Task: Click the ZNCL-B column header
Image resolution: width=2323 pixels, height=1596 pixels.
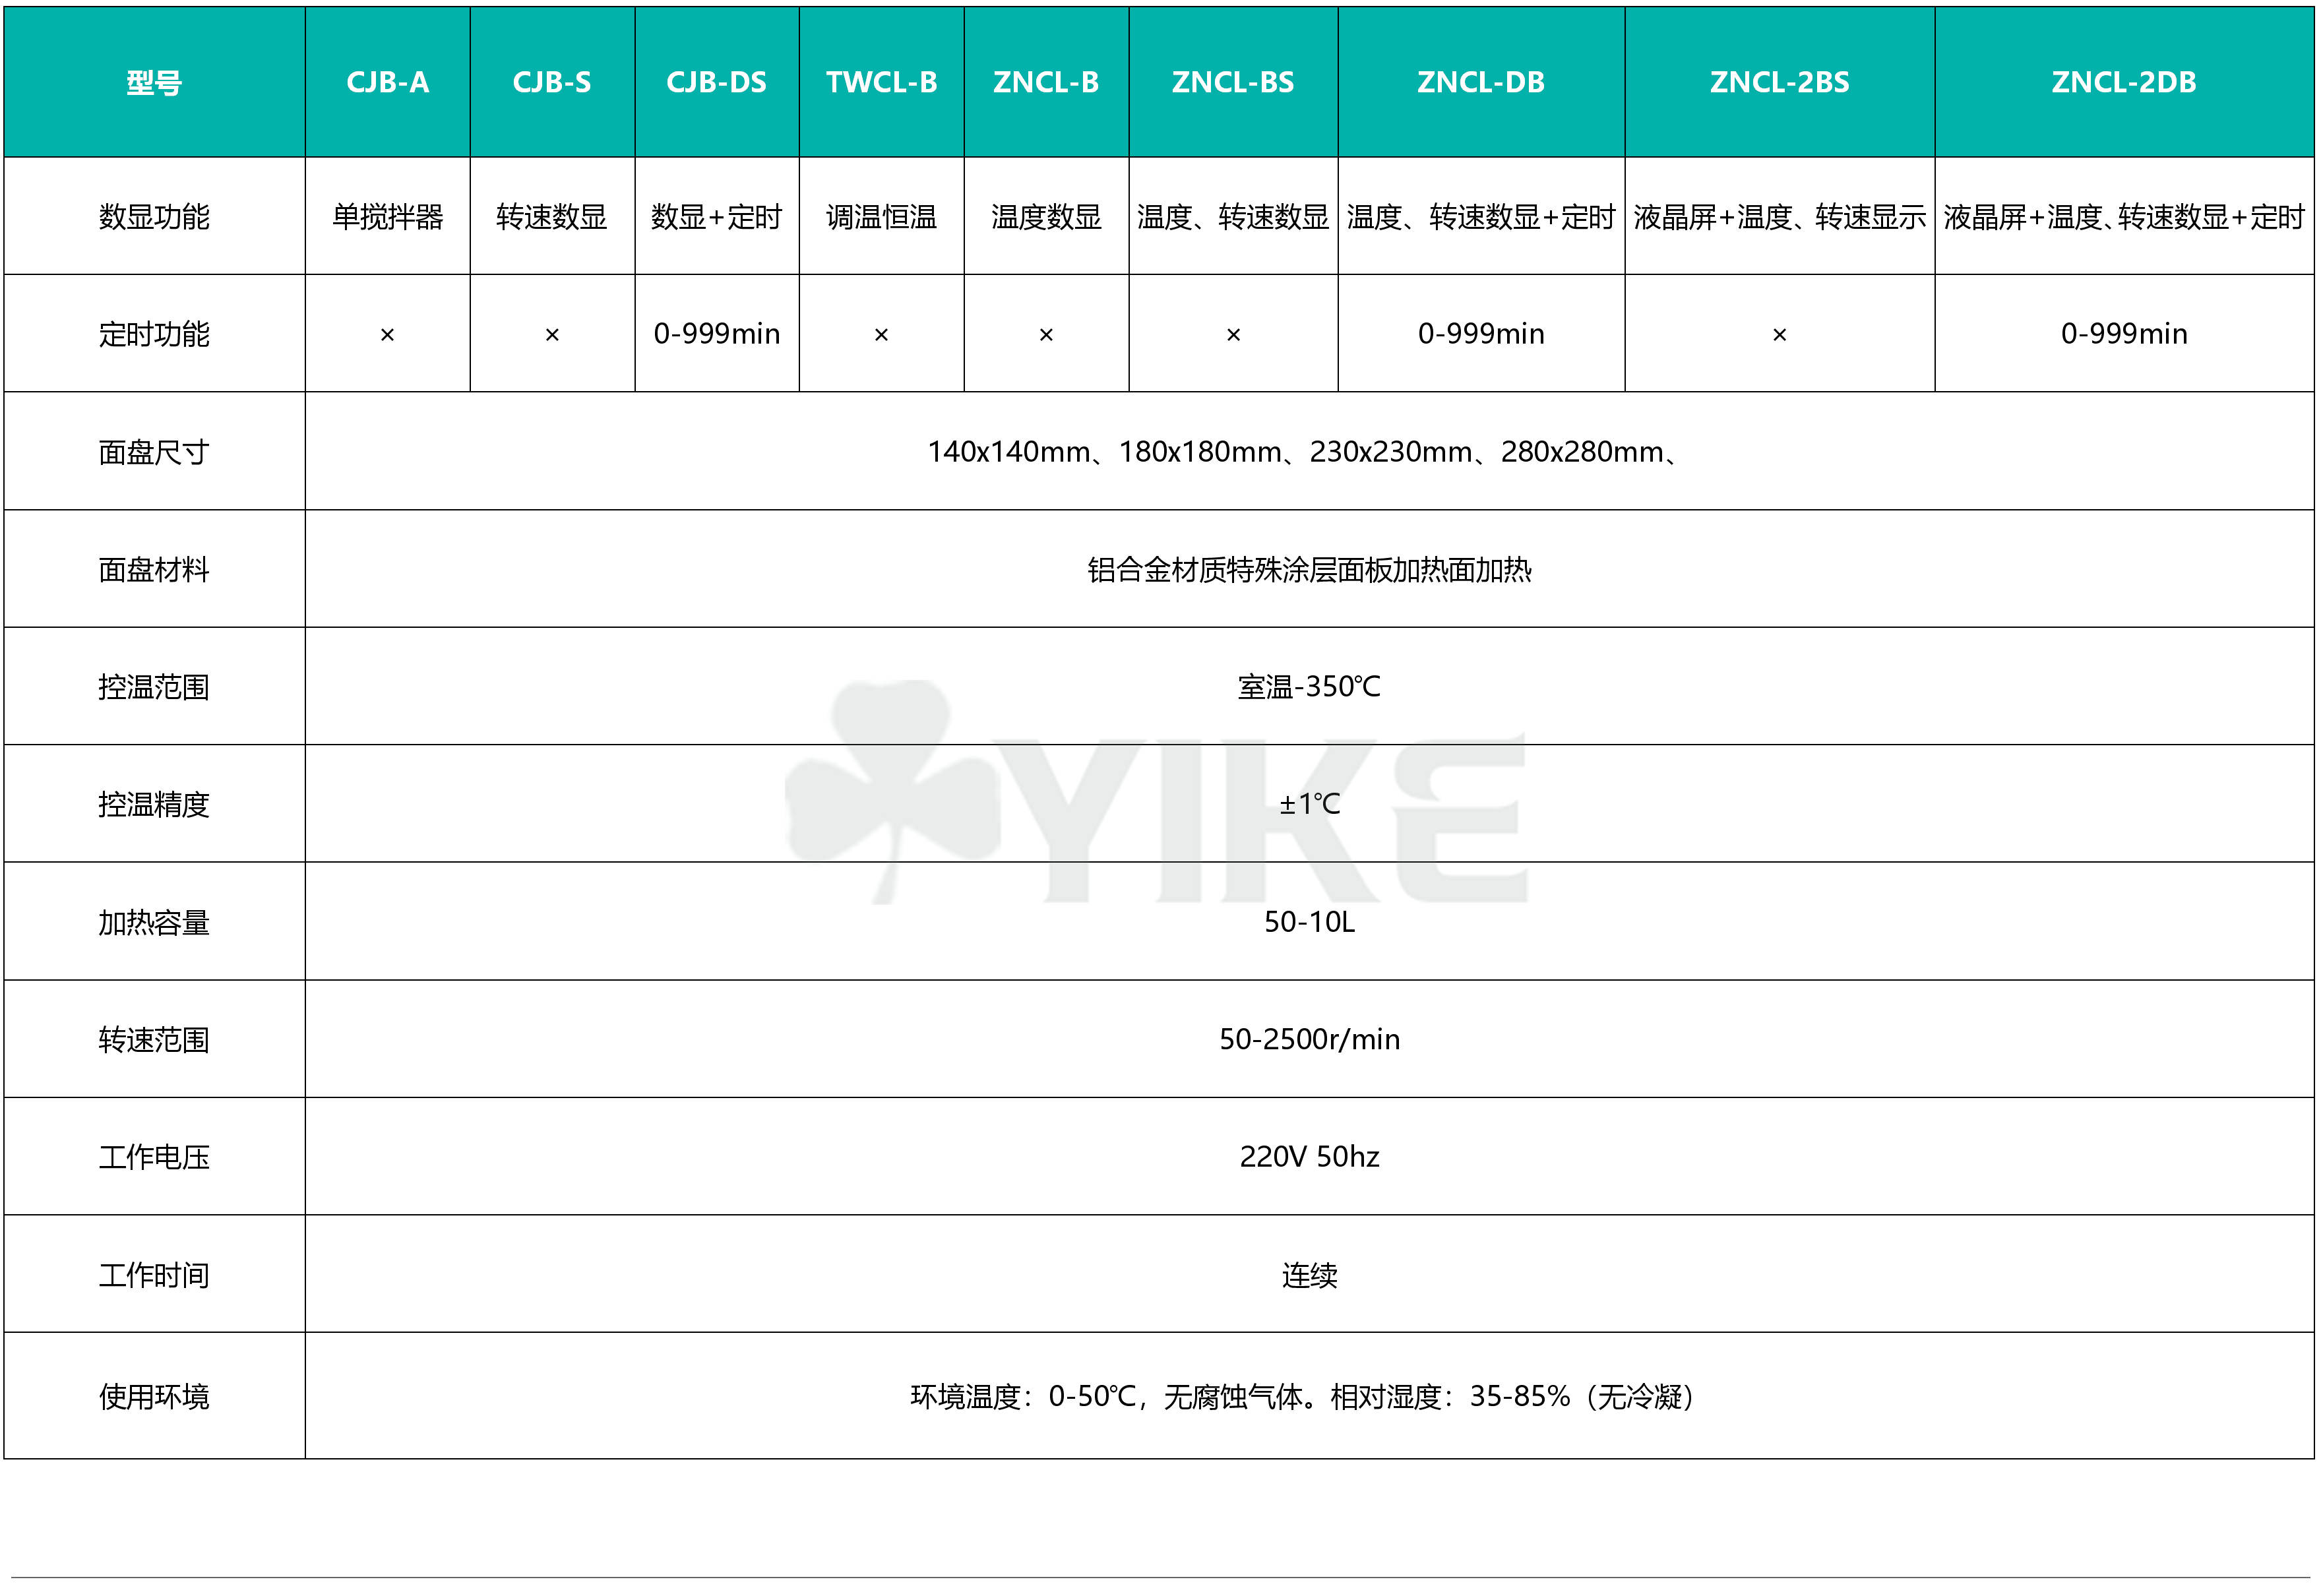Action: tap(1046, 82)
